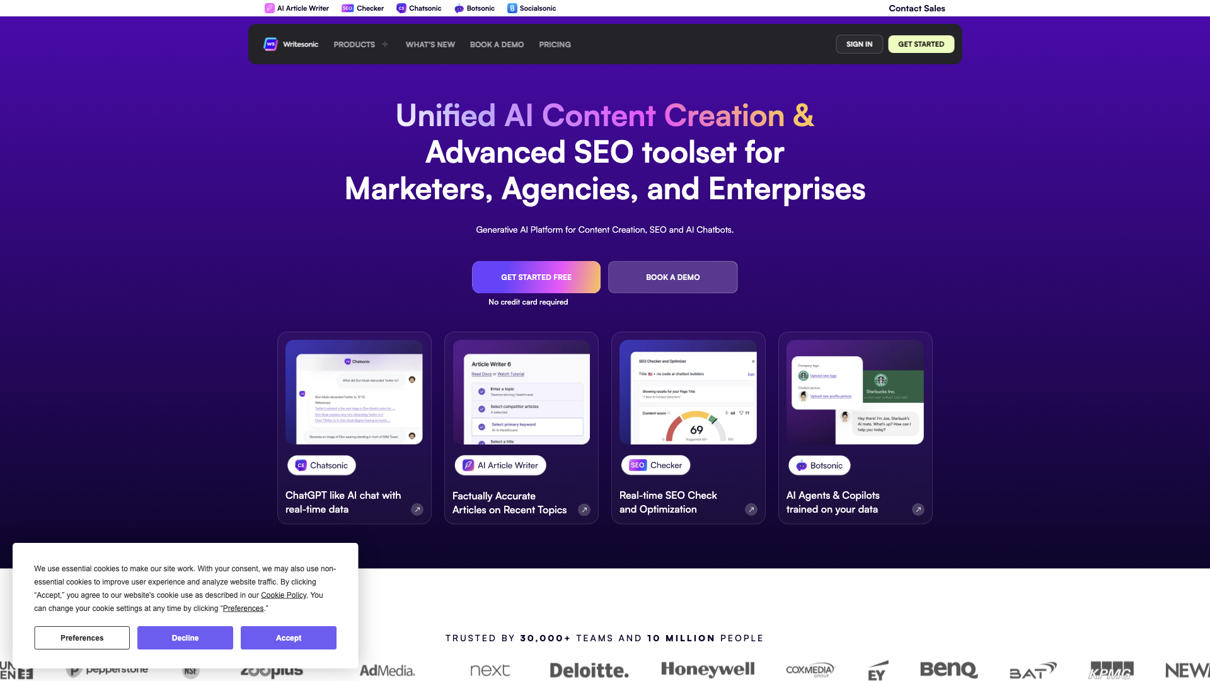The width and height of the screenshot is (1210, 681).
Task: Toggle Preferences cookie options panel
Action: (81, 637)
